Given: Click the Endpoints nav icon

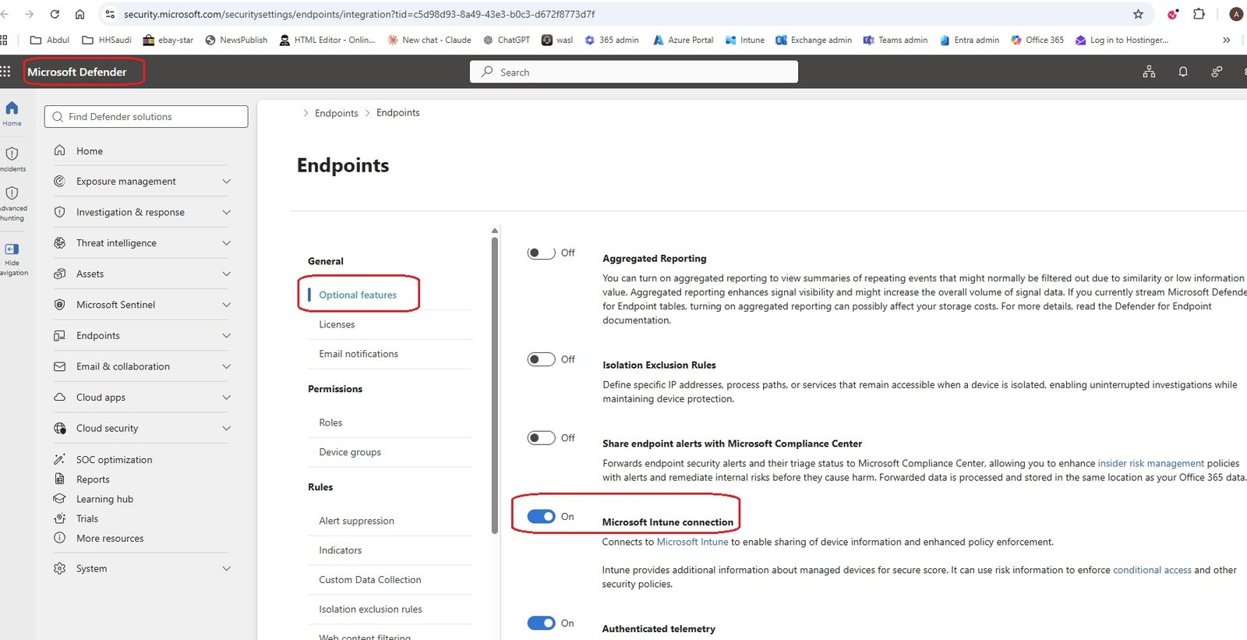Looking at the screenshot, I should (59, 336).
